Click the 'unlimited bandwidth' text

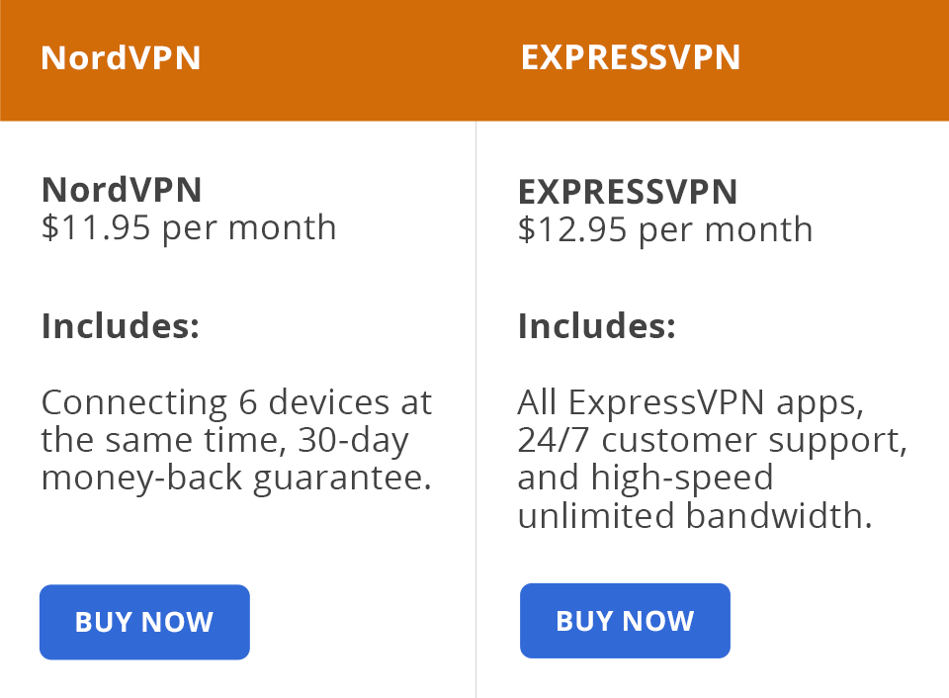coord(691,516)
